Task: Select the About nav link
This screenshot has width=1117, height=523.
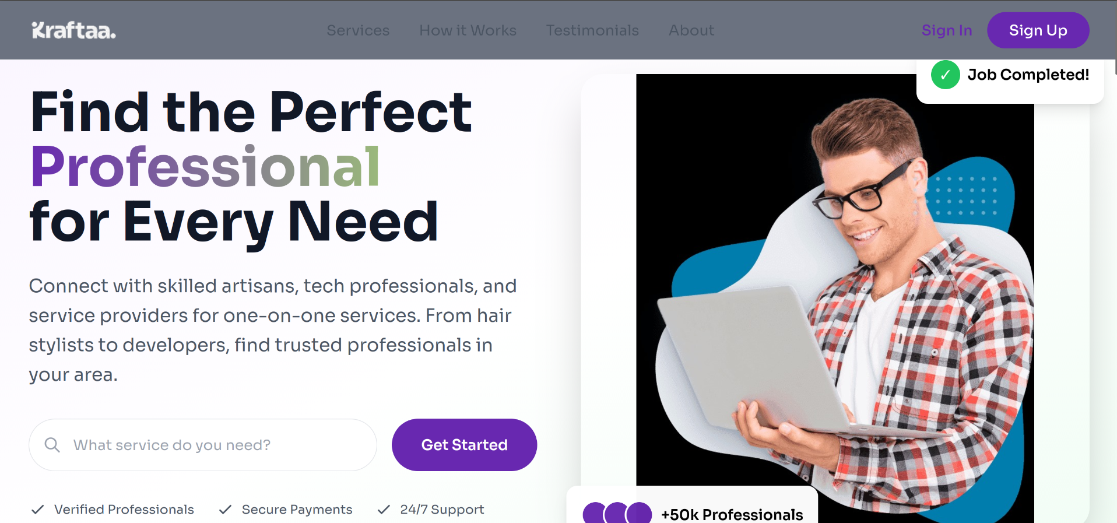Action: tap(691, 30)
